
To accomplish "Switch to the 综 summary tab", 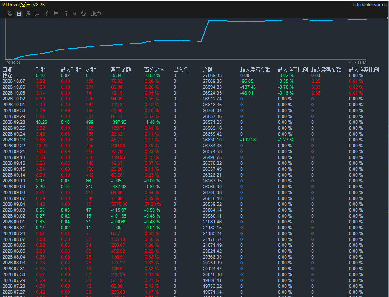I will 10,14.
